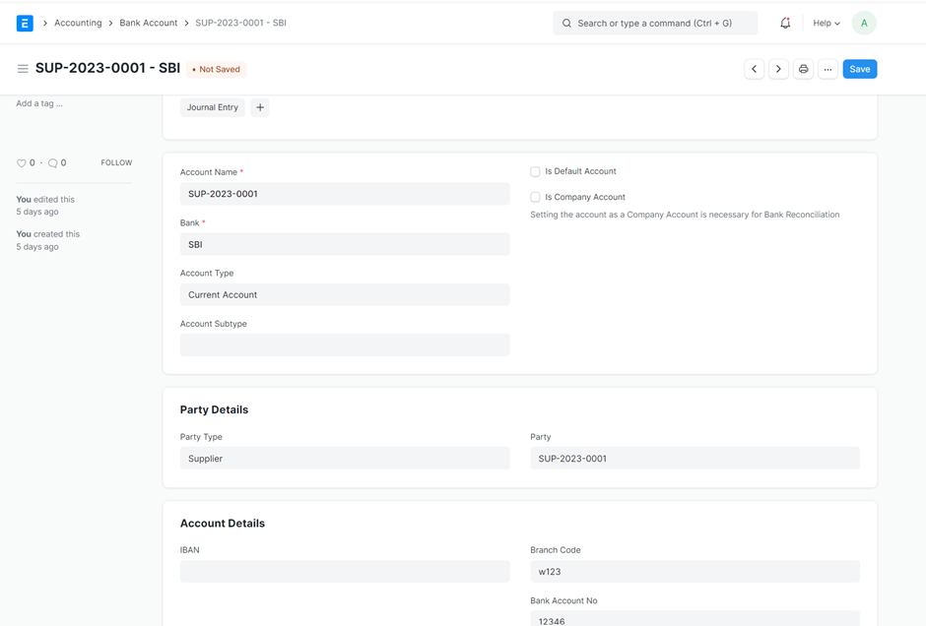Viewport: 926px width, 626px height.
Task: Click the Journal Entry button
Action: coord(213,107)
